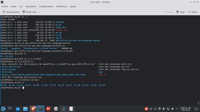
Task: Click 'mui.7z' in the listing
Action: (x=102, y=75)
